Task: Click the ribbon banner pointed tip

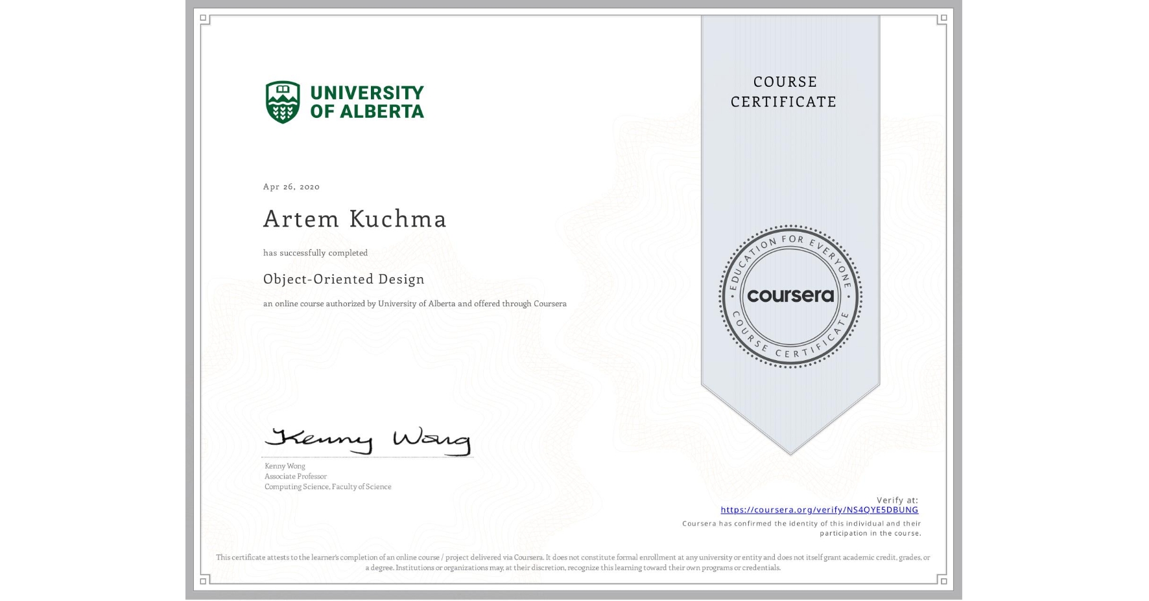Action: coord(790,453)
